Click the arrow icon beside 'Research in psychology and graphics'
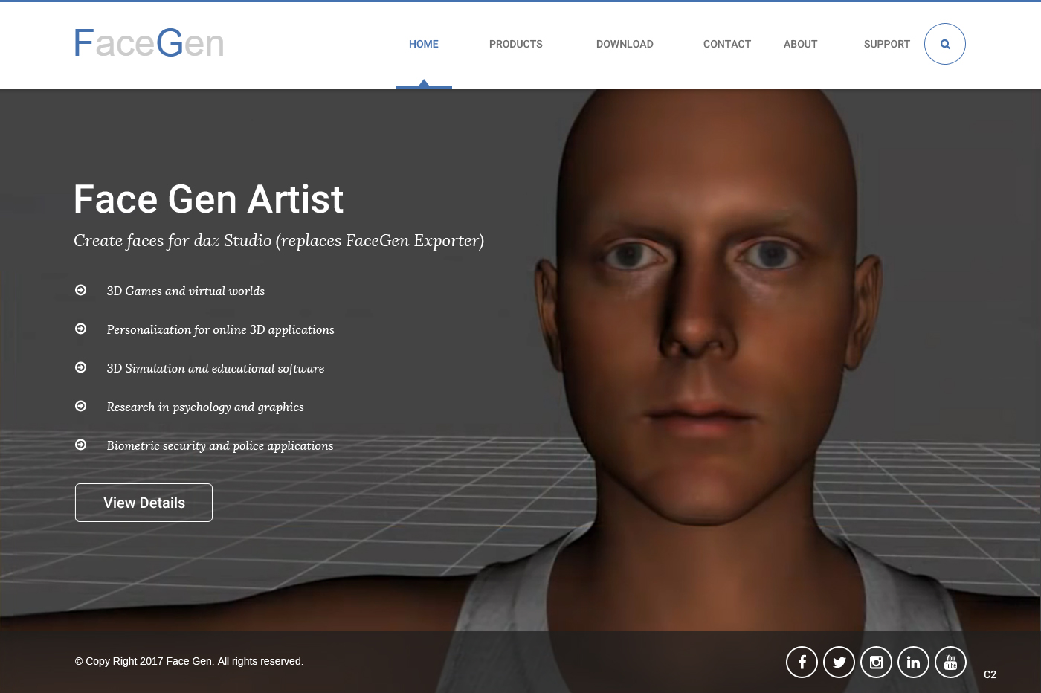 click(80, 406)
